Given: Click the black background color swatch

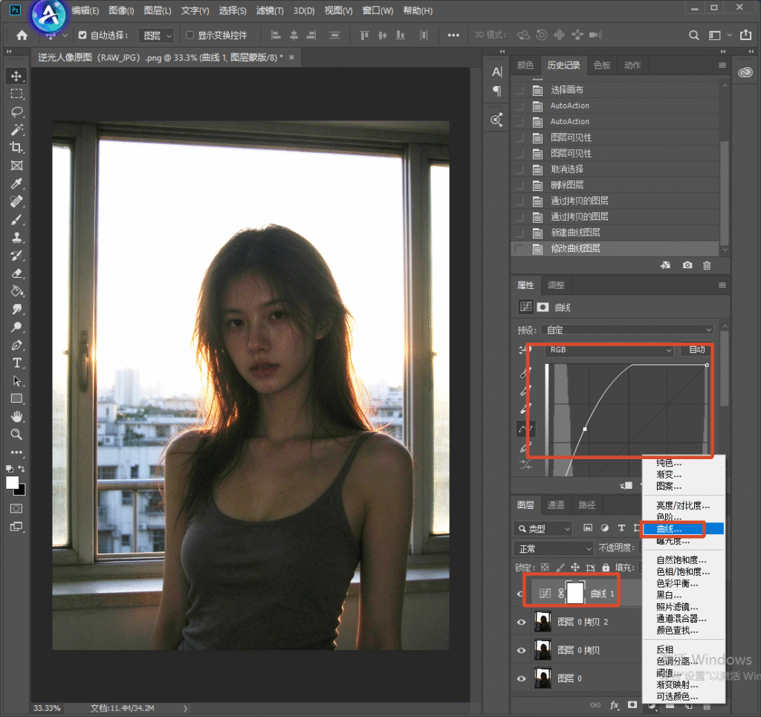Looking at the screenshot, I should pos(22,491).
